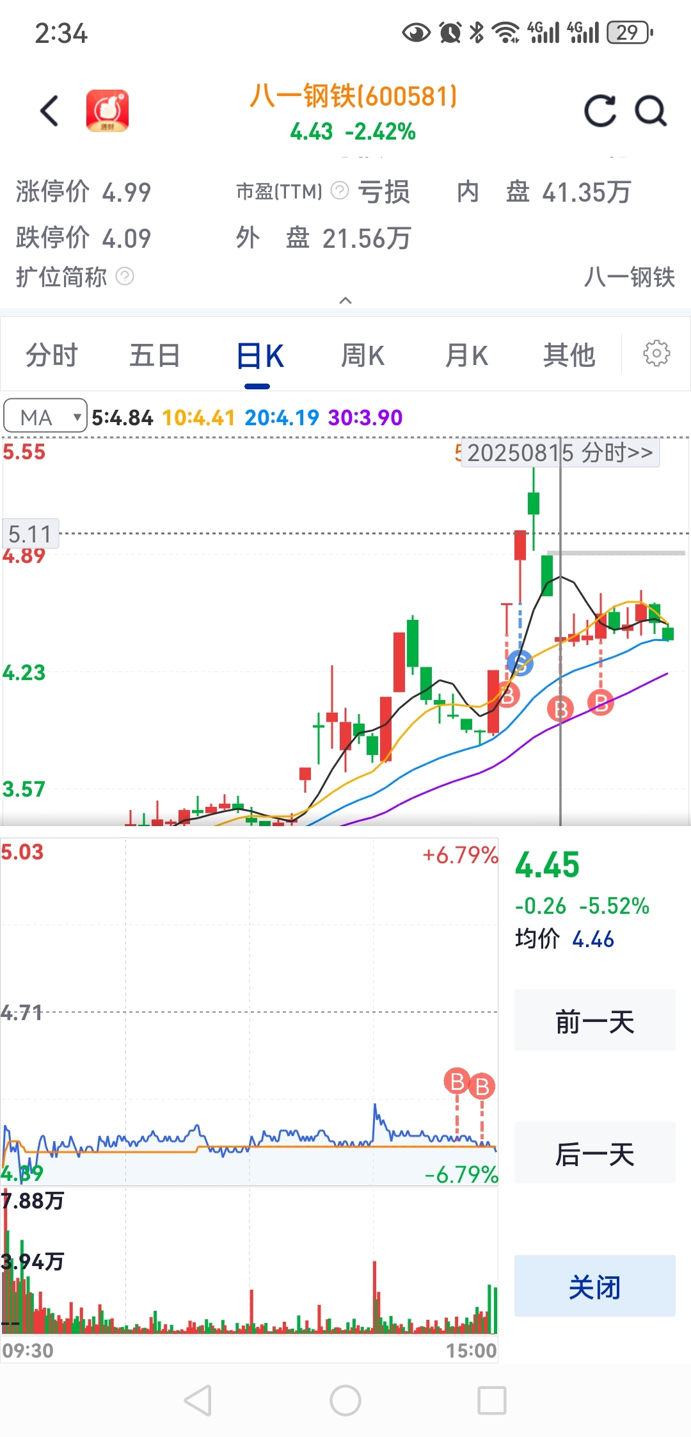This screenshot has width=691, height=1437.
Task: Tap stock title 八一钢铁(600581)
Action: coord(353,96)
